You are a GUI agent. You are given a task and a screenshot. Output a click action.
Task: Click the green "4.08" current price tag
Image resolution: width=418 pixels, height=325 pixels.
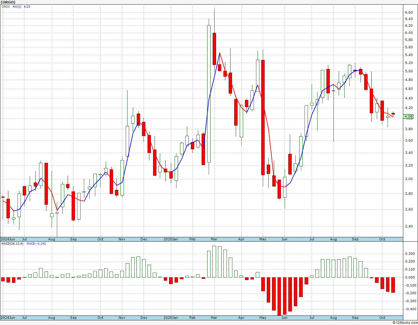coord(408,116)
